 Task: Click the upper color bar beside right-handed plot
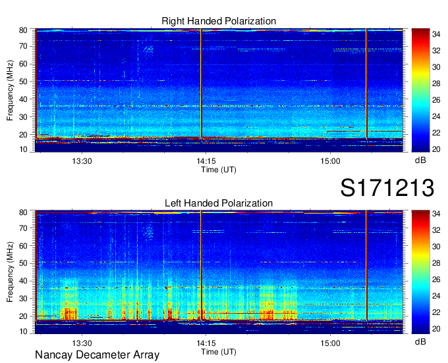(420, 90)
